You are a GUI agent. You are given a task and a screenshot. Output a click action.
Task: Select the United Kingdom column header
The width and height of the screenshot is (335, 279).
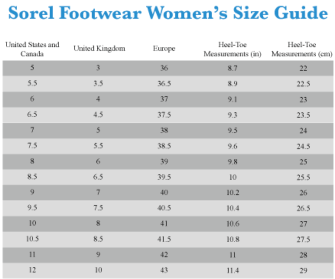tap(99, 49)
